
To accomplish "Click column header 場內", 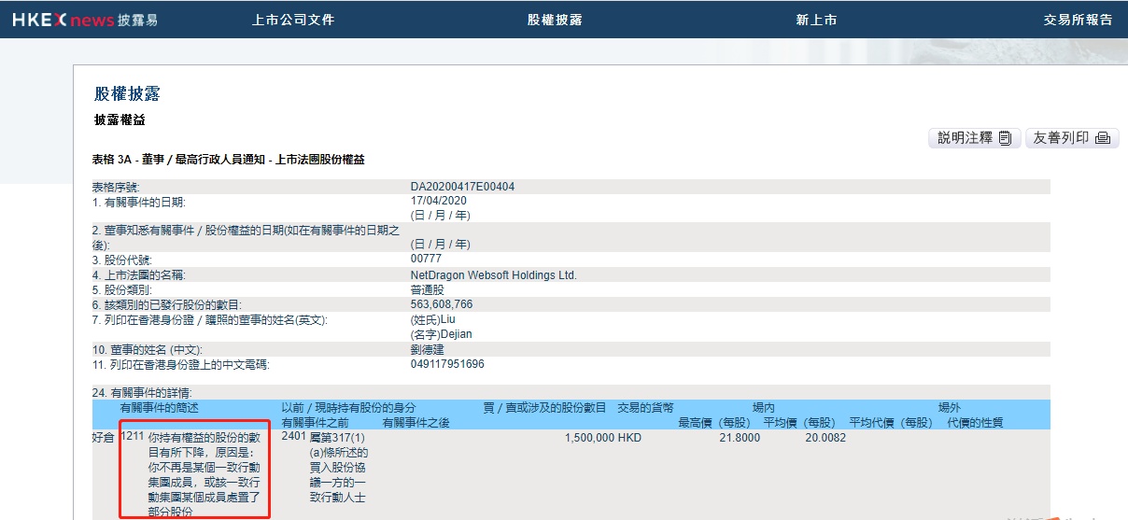I will [764, 408].
